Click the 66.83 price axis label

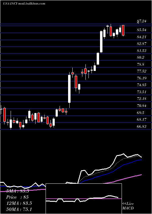coord(142,126)
